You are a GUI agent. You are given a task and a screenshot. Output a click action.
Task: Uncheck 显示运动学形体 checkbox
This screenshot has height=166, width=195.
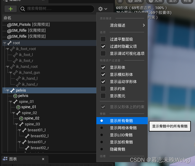[x=103, y=82]
